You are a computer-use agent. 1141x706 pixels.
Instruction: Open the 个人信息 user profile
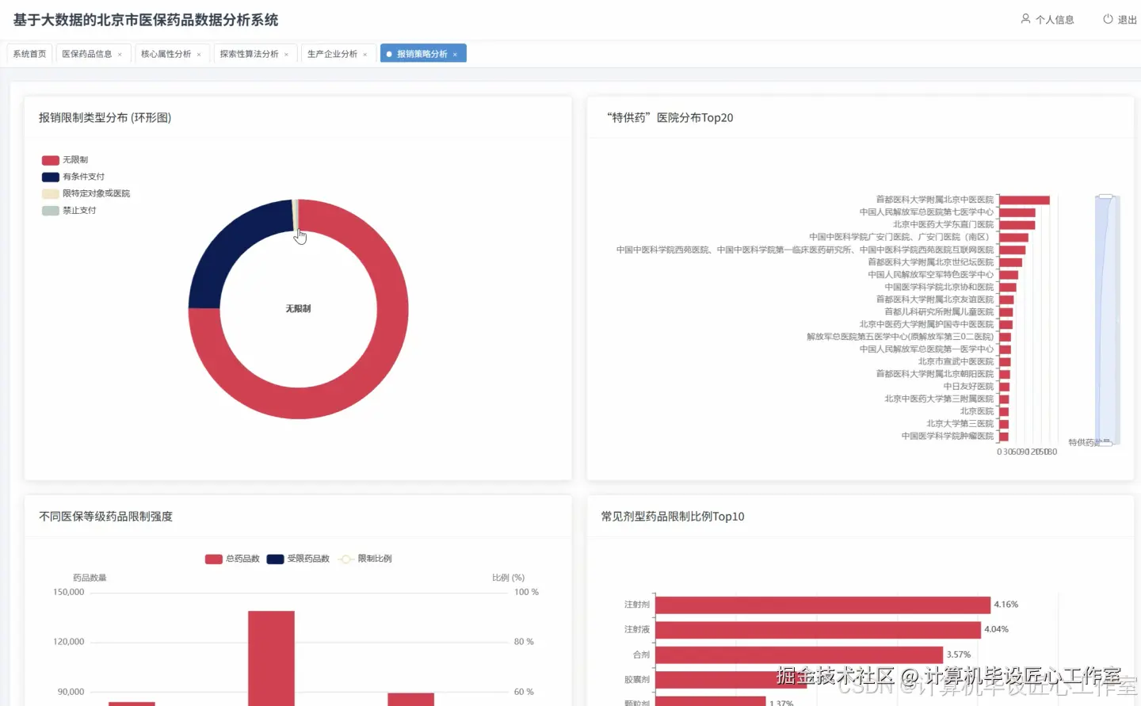[x=1047, y=20]
